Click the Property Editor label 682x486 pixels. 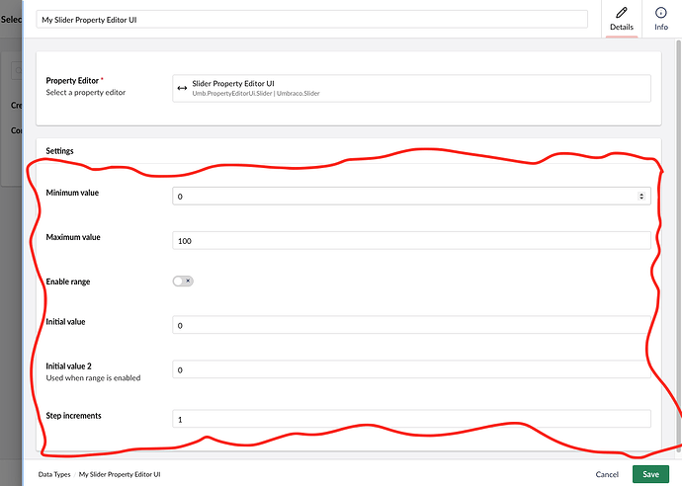74,80
